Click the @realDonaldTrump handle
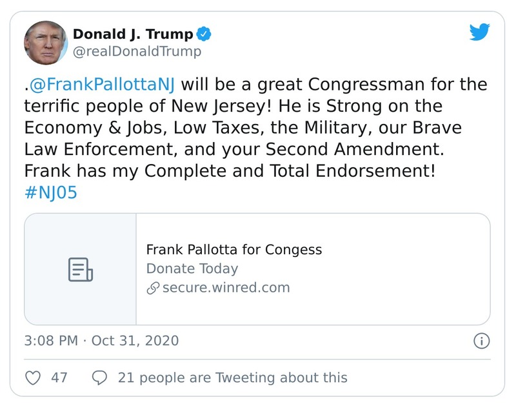 138,51
